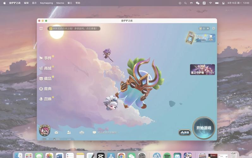
Task: Open the 事件 events menu
Action: click(45, 58)
